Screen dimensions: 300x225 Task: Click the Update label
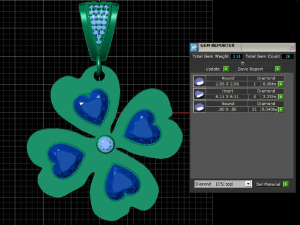point(212,69)
